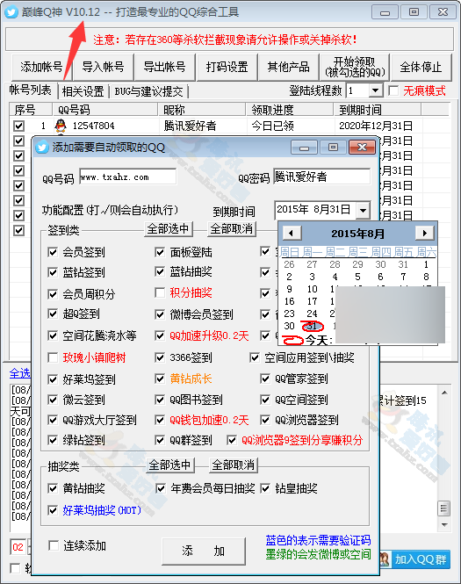The height and width of the screenshot is (584, 461).
Task: Click the QQ penguin icon beside 12547804
Action: tap(61, 126)
